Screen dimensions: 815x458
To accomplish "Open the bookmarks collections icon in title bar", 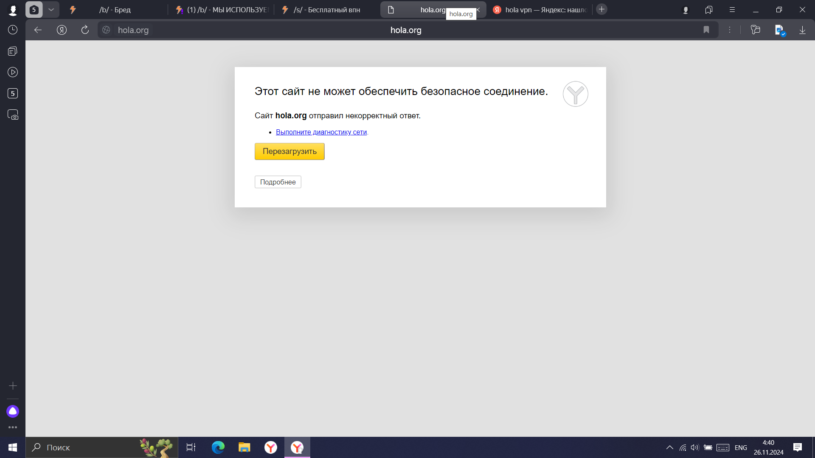I will 709,10.
